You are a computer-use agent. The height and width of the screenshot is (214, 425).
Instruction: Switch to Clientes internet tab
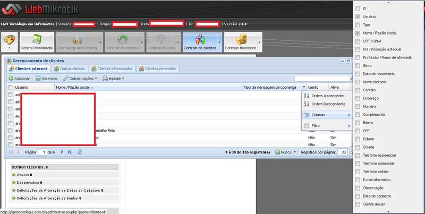pyautogui.click(x=28, y=69)
